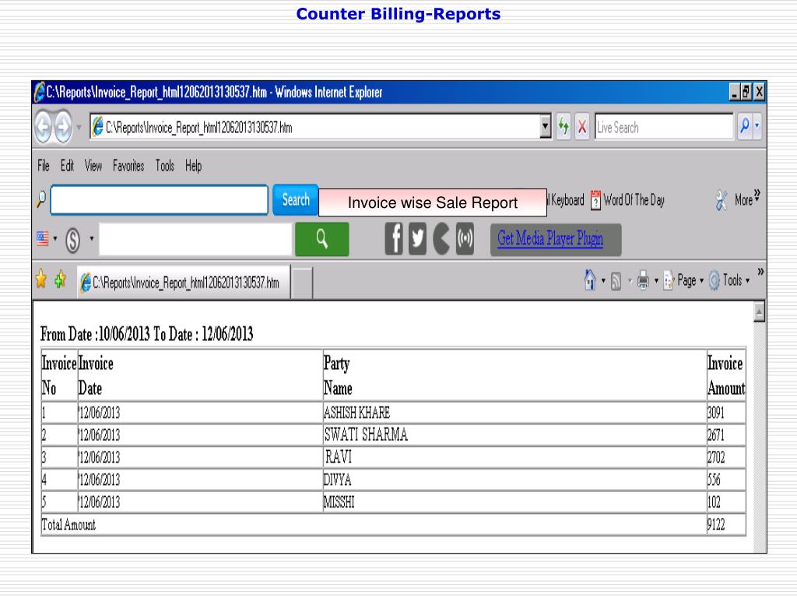This screenshot has height=598, width=797.
Task: Click the address bar with Invoice_Report path
Action: (x=315, y=127)
